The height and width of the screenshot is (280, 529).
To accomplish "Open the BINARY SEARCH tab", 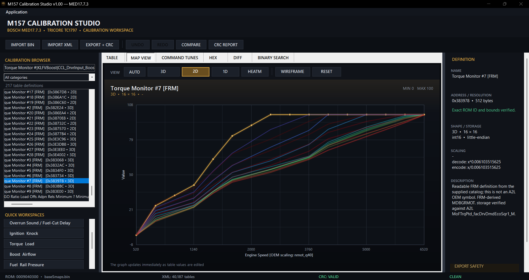I will coord(273,58).
